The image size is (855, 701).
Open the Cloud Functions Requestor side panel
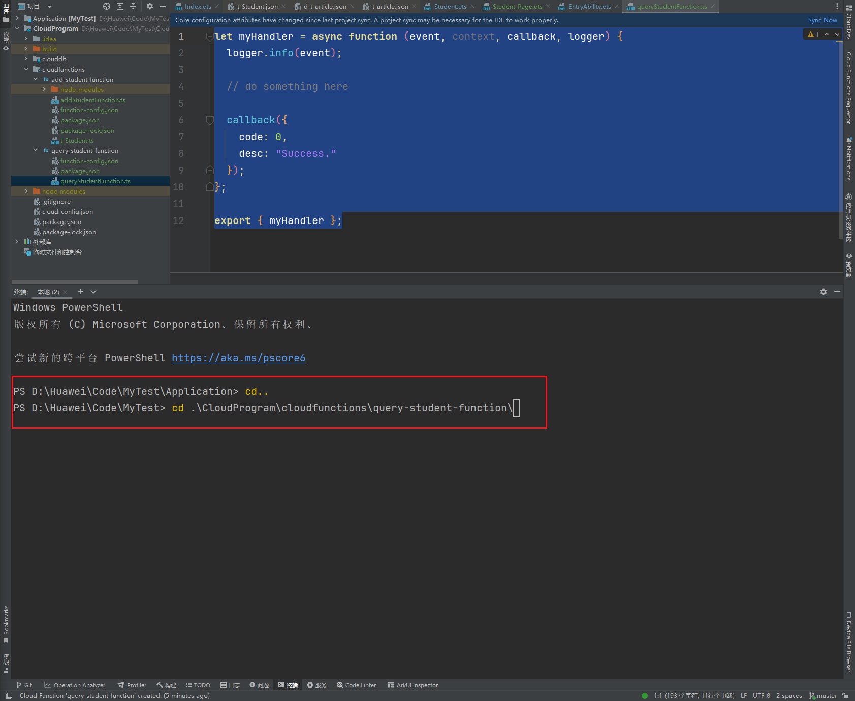[x=849, y=88]
